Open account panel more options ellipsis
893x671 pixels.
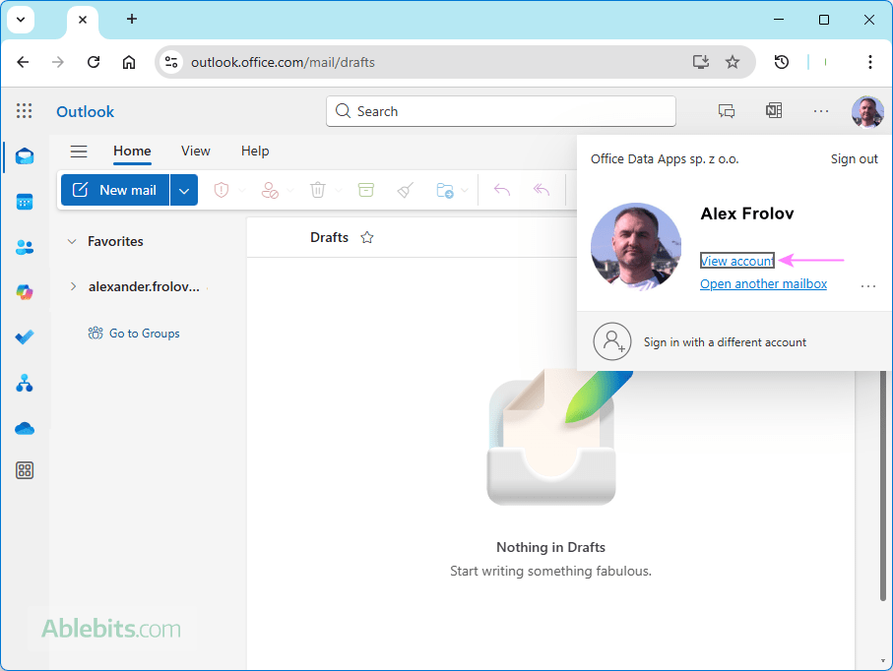pyautogui.click(x=868, y=286)
